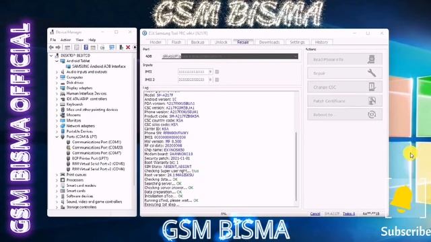Switch to the Unlock tab
The height and width of the screenshot is (242, 431).
click(x=221, y=42)
